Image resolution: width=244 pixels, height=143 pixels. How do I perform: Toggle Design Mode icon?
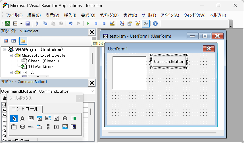pyautogui.click(x=112, y=24)
